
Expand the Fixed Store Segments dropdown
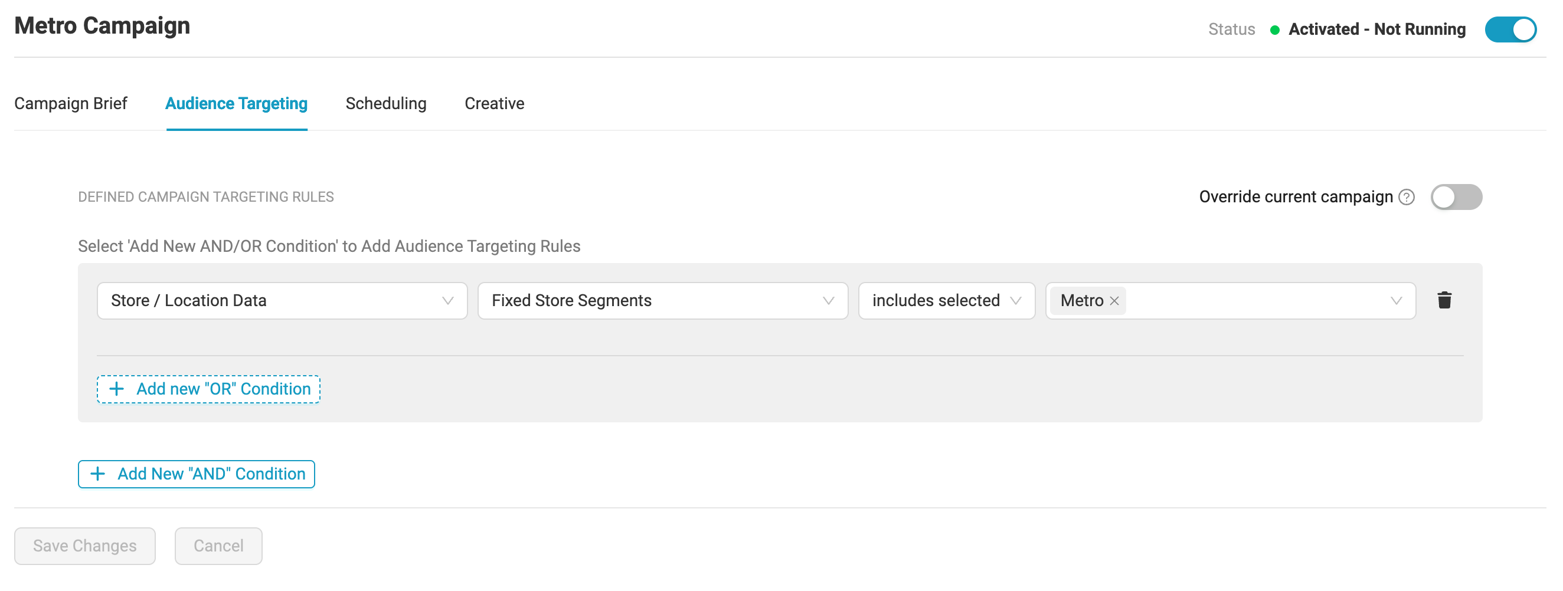[x=662, y=301]
